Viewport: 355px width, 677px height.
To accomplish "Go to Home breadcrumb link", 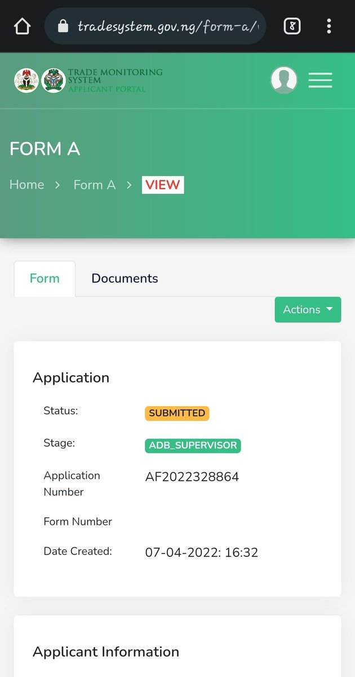I will (x=26, y=184).
